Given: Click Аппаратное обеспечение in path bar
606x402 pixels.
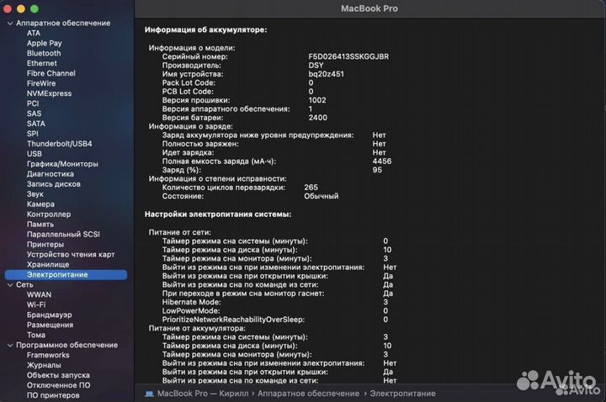Looking at the screenshot, I should click(308, 394).
